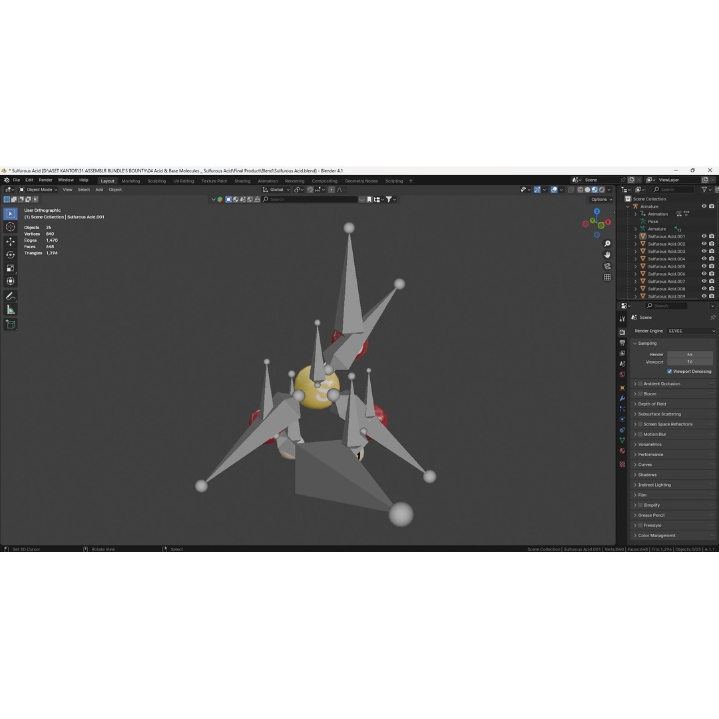Click the viewport zoom magnifier icon
Viewport: 719px width, 719px height.
607,244
